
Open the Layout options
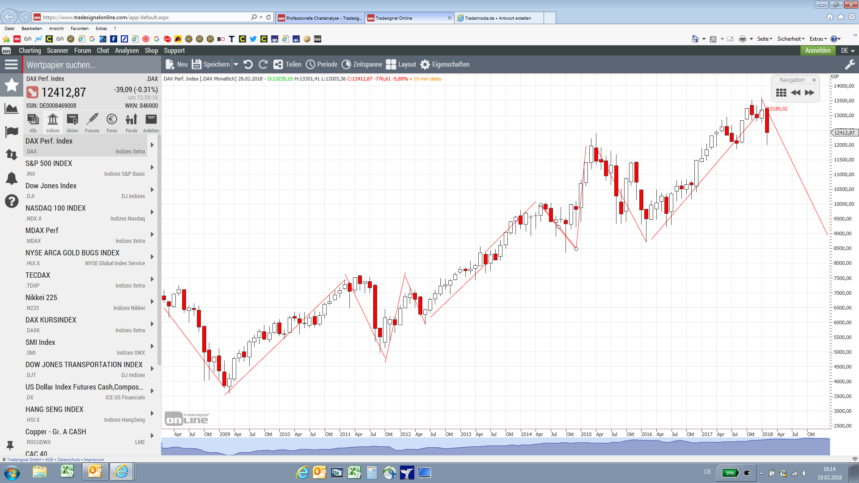click(401, 64)
